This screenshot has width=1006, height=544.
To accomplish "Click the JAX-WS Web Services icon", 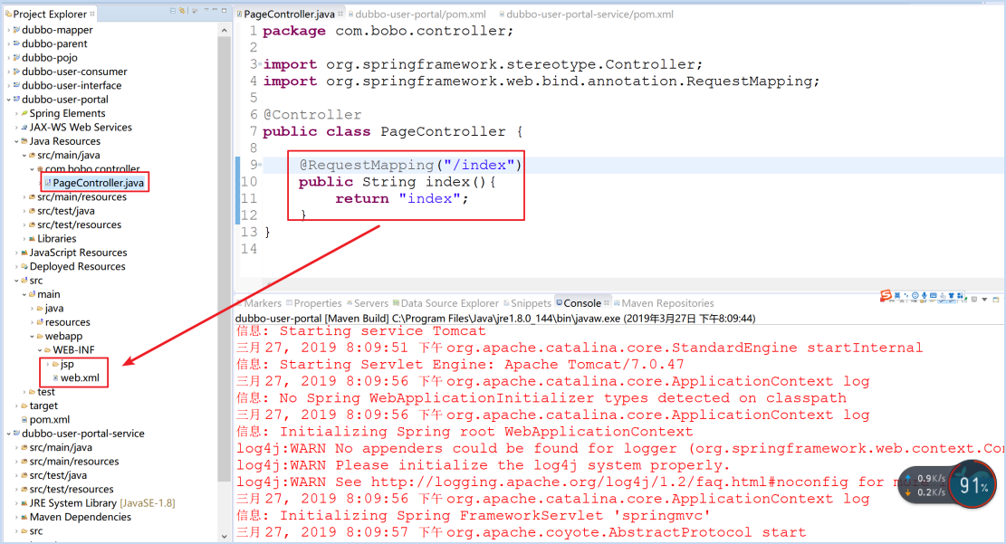I will 24,128.
